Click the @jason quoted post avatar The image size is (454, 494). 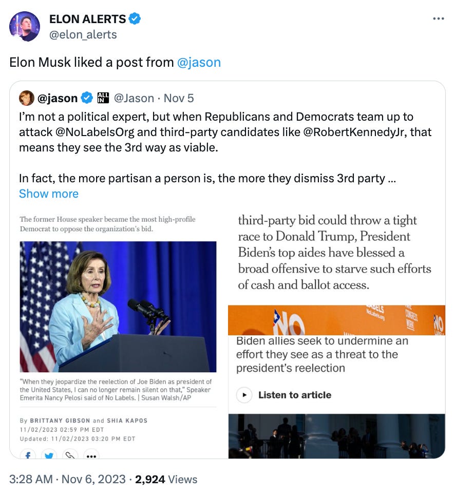[x=27, y=98]
